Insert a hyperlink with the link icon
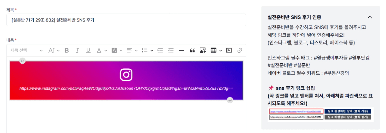Image resolution: width=386 pixels, height=133 pixels. [240, 51]
